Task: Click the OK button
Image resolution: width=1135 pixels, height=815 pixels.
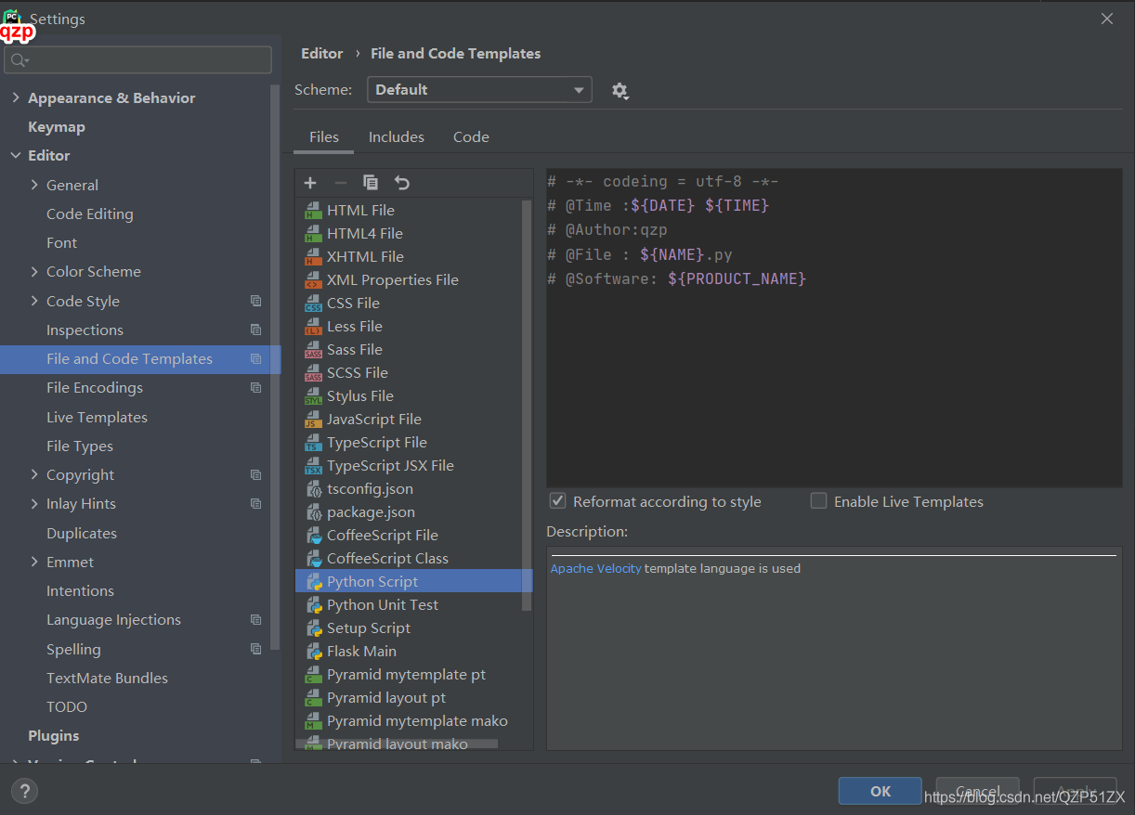Action: click(x=881, y=792)
